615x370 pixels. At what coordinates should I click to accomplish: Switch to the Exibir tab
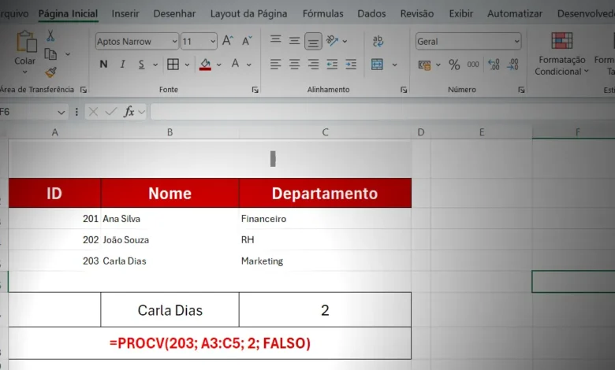[461, 13]
